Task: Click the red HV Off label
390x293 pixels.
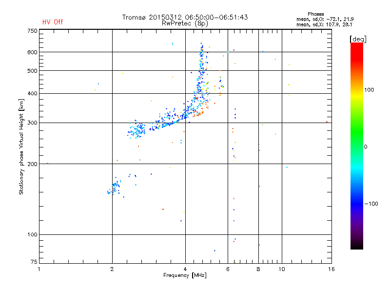Action: [x=53, y=22]
